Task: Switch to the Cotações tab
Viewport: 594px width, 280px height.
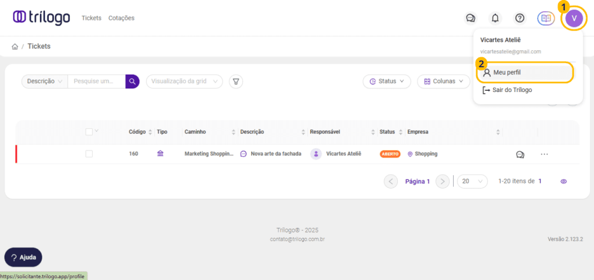Action: 121,18
